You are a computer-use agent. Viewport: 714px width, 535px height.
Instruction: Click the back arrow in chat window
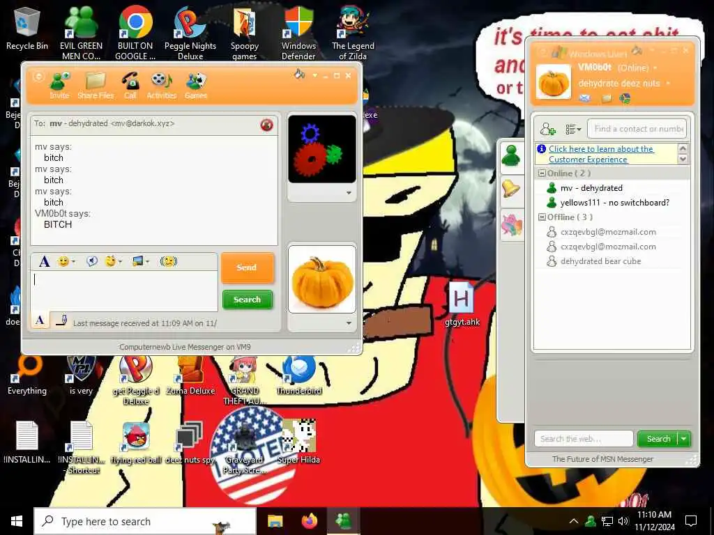[x=38, y=77]
